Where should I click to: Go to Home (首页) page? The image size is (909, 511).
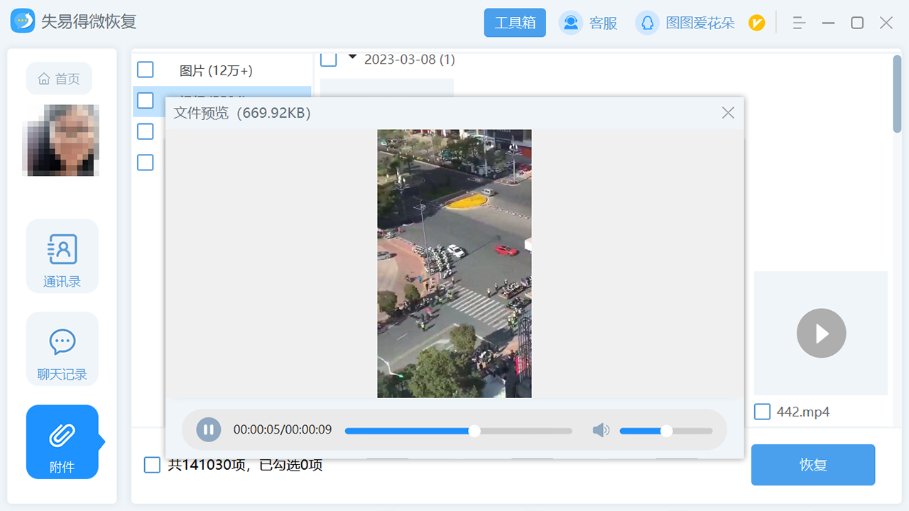click(60, 79)
